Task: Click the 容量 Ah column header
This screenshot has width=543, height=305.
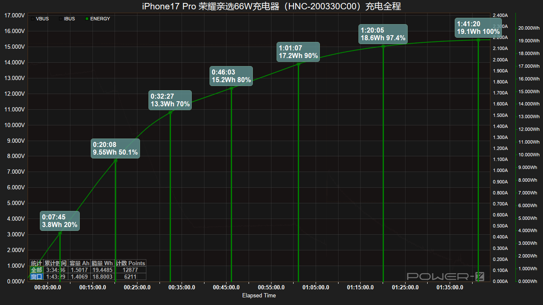Action: coord(79,263)
